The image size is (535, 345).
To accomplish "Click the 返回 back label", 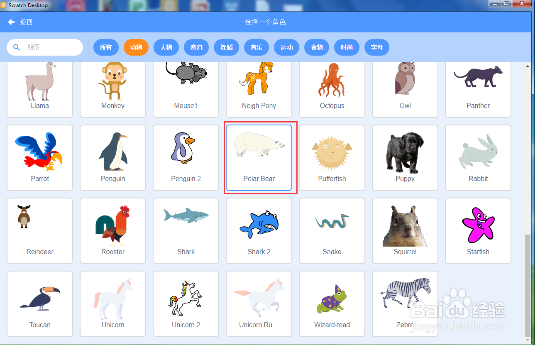I will (x=26, y=22).
